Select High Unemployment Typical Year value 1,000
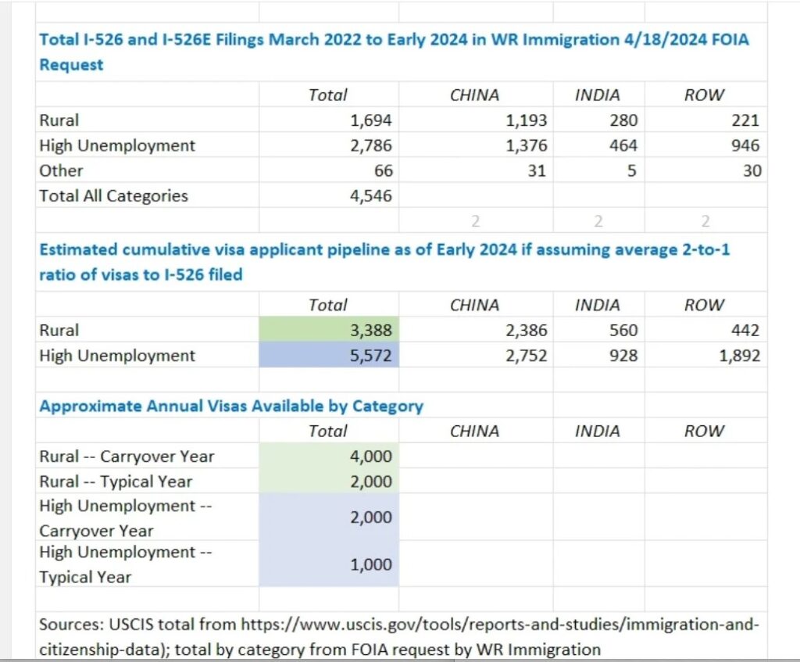The width and height of the screenshot is (800, 662). (371, 564)
